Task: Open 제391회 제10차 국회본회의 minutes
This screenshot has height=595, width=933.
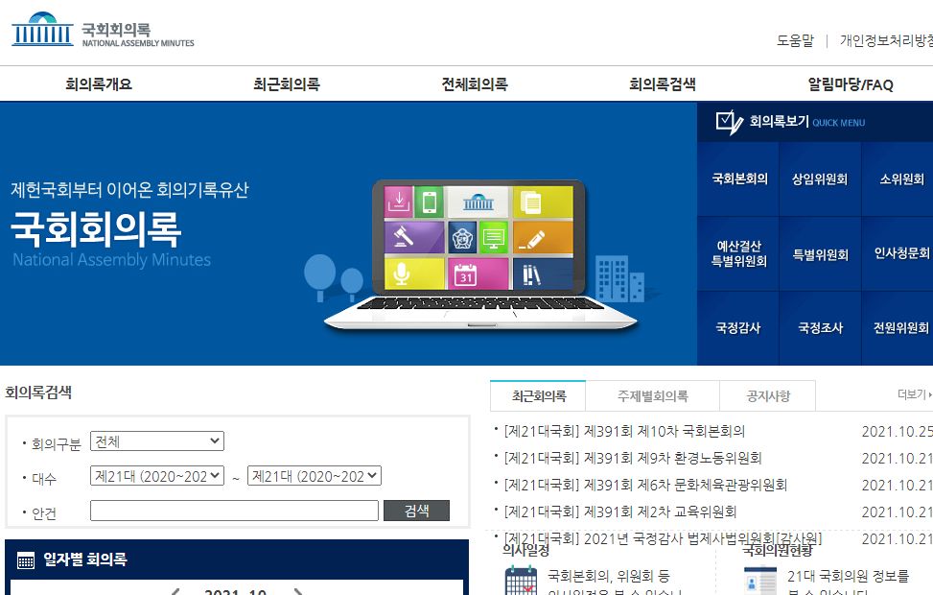Action: click(625, 431)
